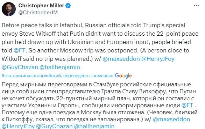
Task: Click the Christopher Miller display name
Action: [41, 6]
